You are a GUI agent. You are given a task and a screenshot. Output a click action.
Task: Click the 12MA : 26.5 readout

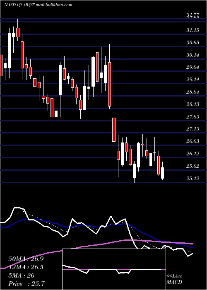26,267
